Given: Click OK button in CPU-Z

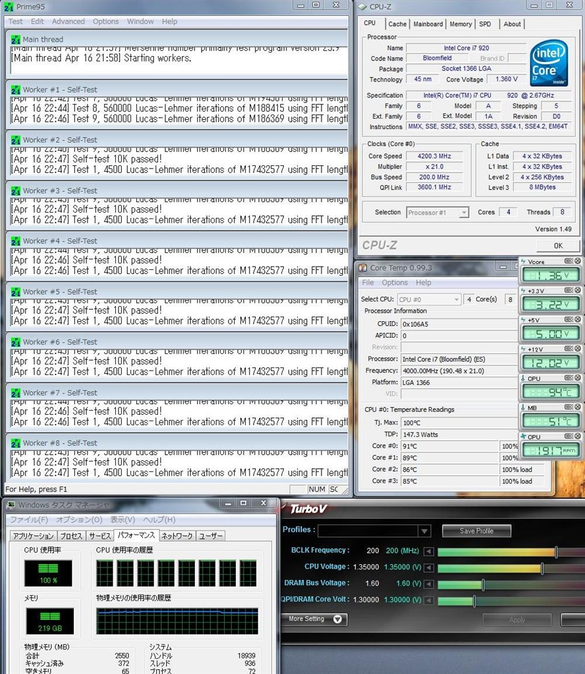Looking at the screenshot, I should tap(558, 246).
